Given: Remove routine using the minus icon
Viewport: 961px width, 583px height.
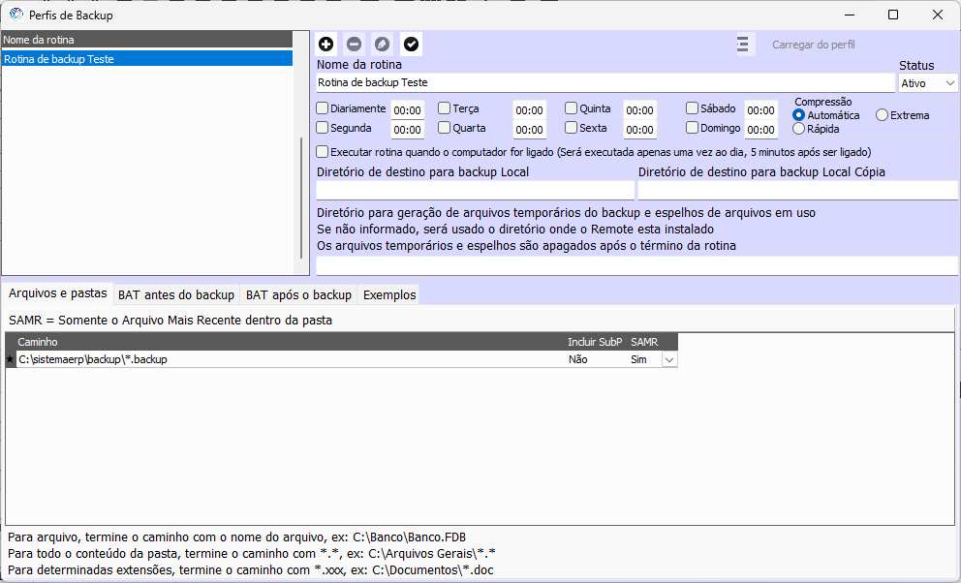Looking at the screenshot, I should (354, 45).
